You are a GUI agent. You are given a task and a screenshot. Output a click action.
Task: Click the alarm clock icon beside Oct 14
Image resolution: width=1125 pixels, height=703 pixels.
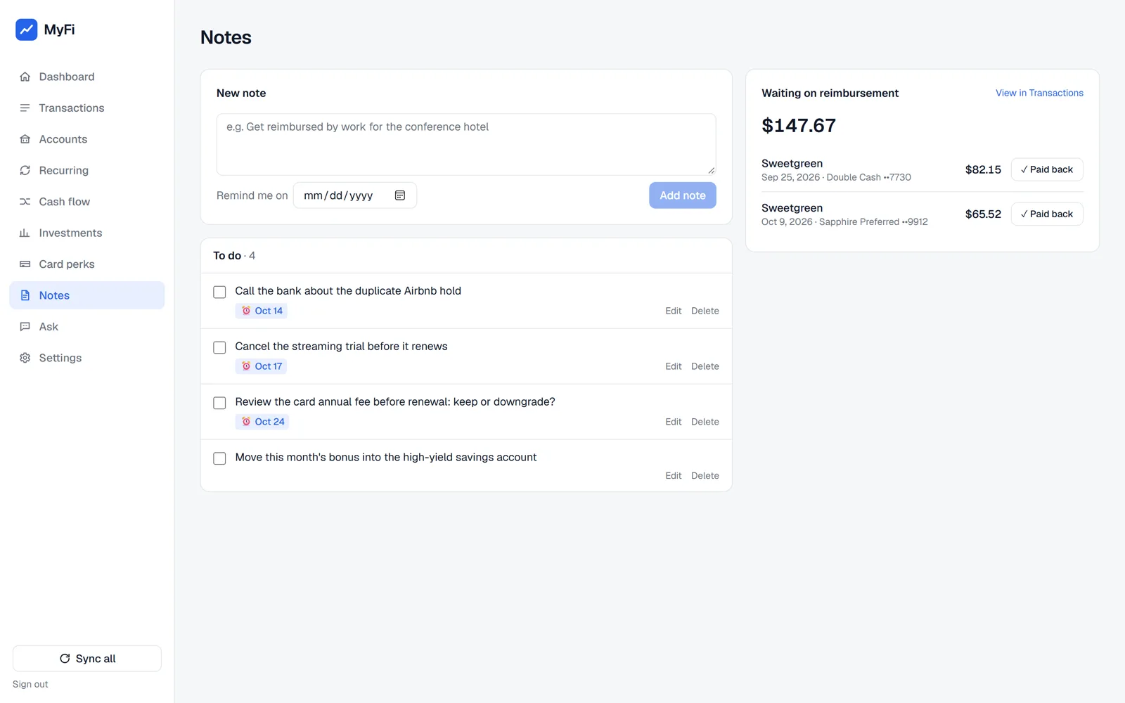(246, 311)
